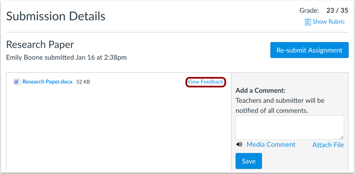Select the Media Comment link

pos(271,144)
